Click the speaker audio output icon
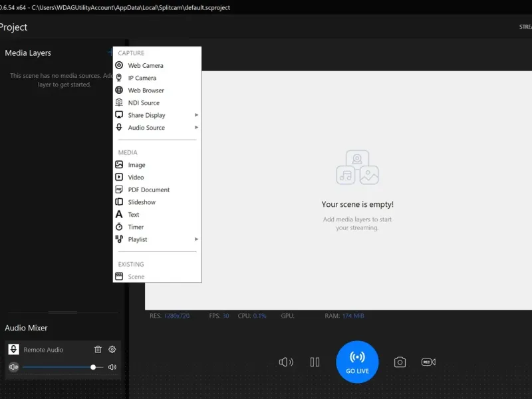 click(286, 362)
